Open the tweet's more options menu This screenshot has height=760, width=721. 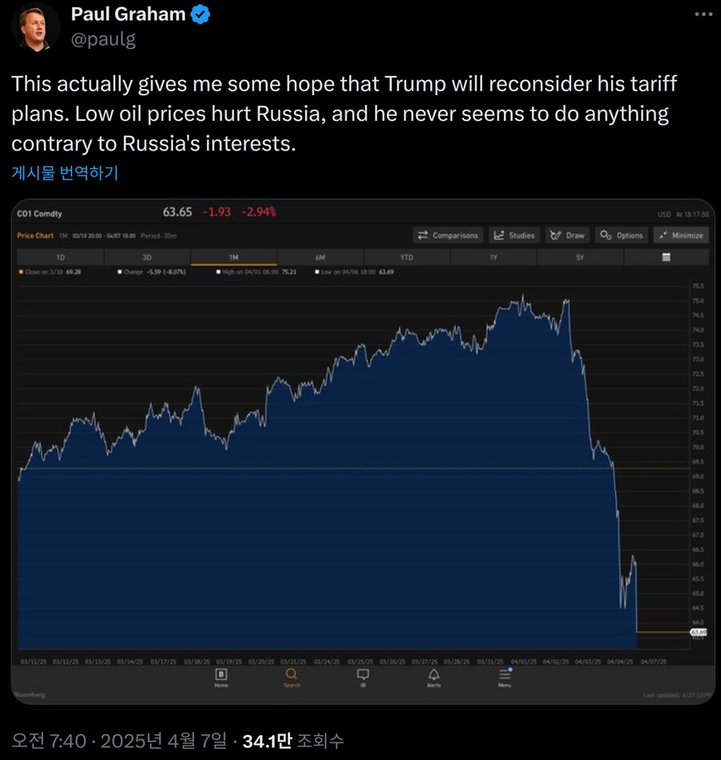(701, 15)
